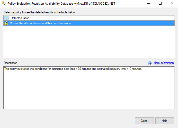Click the policy evaluation icon in the title bar

pyautogui.click(x=4, y=4)
